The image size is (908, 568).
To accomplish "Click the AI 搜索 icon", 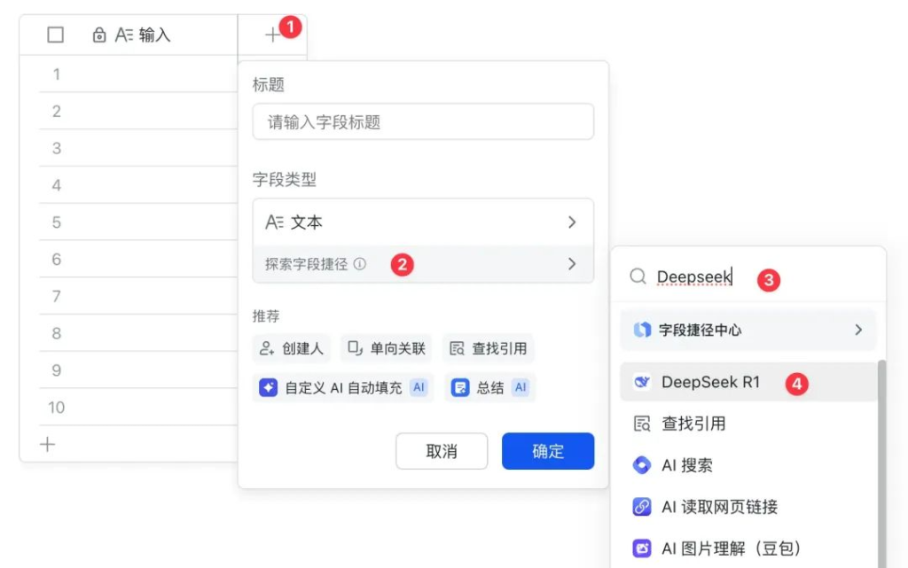I will click(642, 465).
